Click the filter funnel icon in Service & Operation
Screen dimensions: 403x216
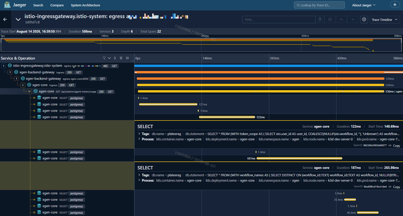pyautogui.click(x=104, y=58)
